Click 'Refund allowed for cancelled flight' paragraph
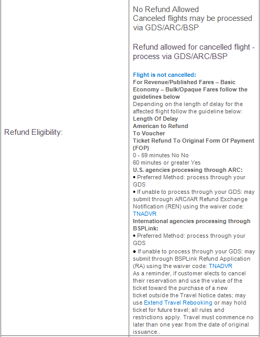260x337 pixels. [x=194, y=52]
